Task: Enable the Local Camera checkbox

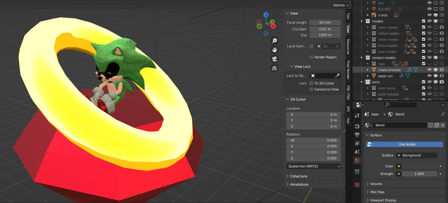Action: click(311, 46)
